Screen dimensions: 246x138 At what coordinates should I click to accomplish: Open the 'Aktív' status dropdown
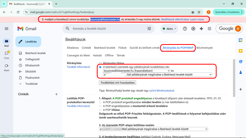[169, 29]
